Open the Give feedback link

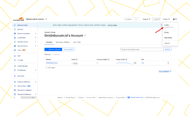click(165, 71)
